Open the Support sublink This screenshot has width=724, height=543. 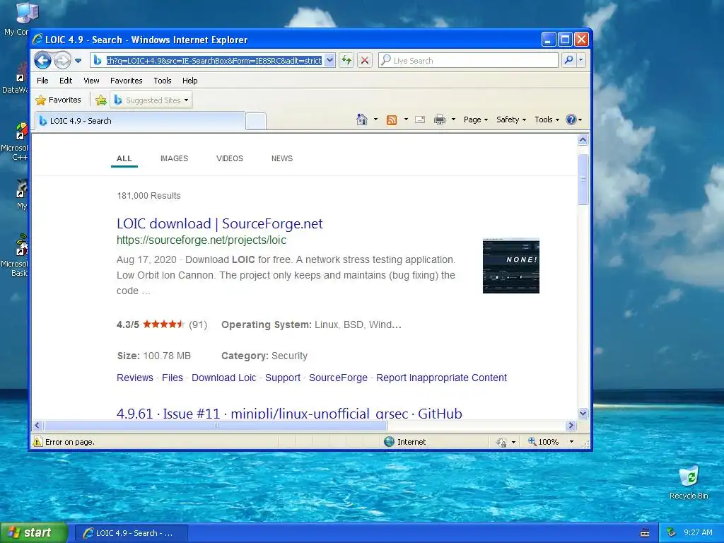click(x=283, y=378)
